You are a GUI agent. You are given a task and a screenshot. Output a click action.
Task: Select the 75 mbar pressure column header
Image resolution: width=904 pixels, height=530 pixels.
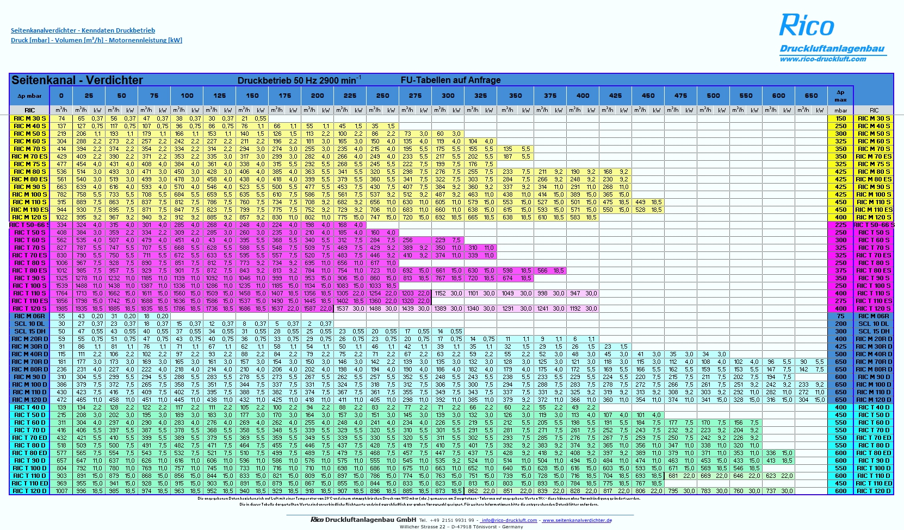pyautogui.click(x=154, y=96)
